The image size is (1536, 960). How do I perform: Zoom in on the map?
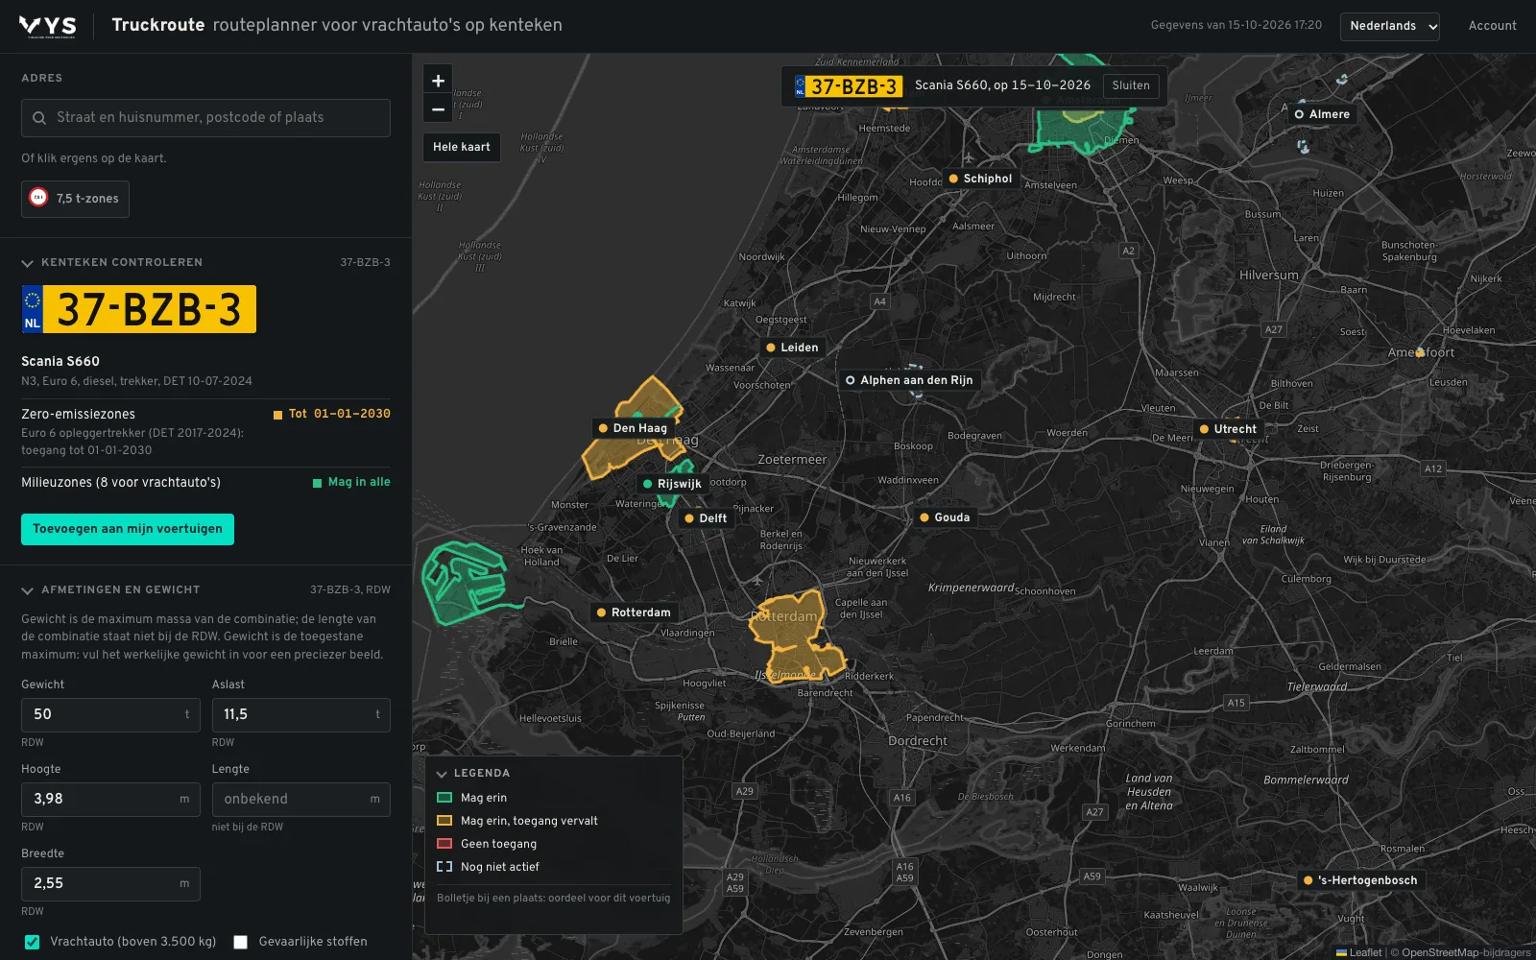click(438, 81)
